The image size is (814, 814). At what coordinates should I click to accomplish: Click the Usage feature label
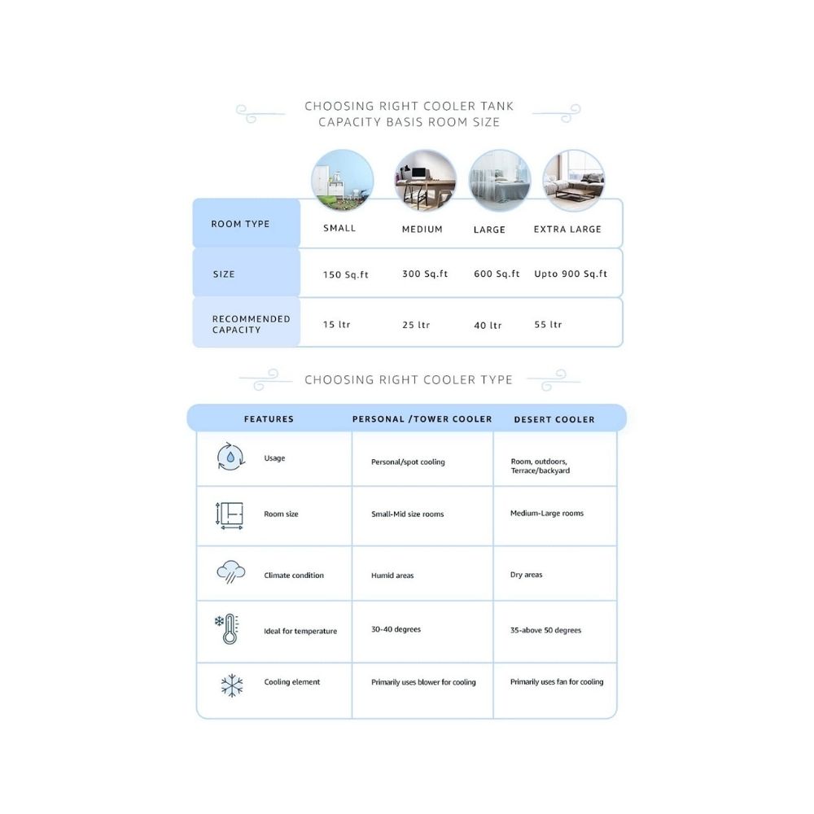[x=274, y=457]
